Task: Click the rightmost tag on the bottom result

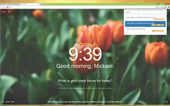Action: click(162, 31)
